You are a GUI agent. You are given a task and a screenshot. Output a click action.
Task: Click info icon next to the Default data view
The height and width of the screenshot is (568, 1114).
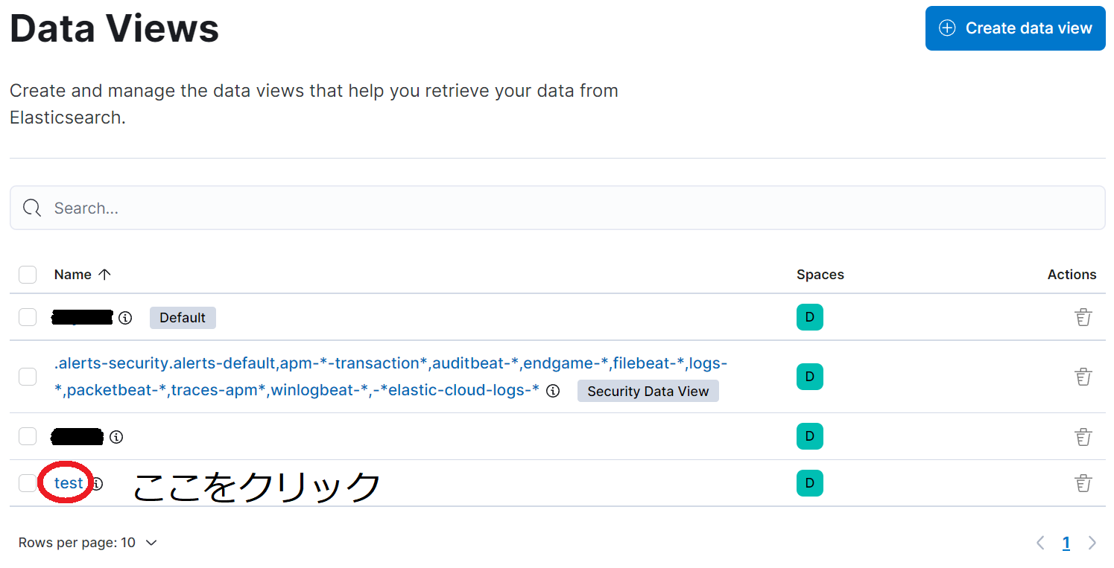point(125,318)
